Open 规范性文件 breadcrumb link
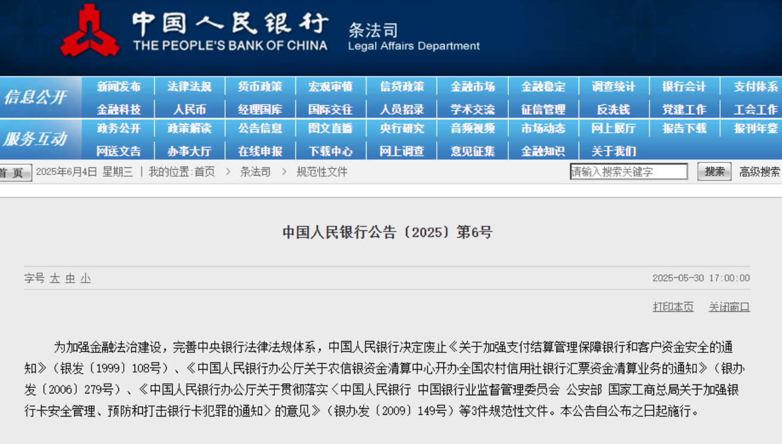The width and height of the screenshot is (782, 444). pos(322,172)
